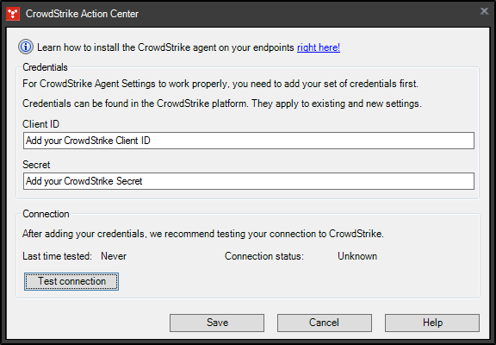Focus the CrowdStrike Secret input field
496x345 pixels.
point(249,181)
